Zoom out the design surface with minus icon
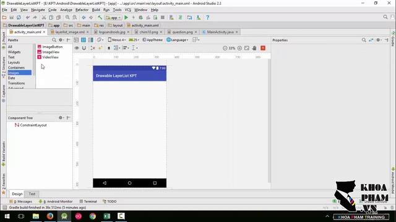The height and width of the screenshot is (222, 396). pyautogui.click(x=225, y=48)
